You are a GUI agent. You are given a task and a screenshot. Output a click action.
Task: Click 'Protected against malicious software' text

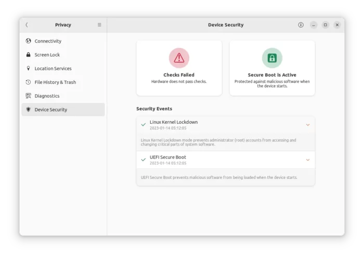click(272, 84)
